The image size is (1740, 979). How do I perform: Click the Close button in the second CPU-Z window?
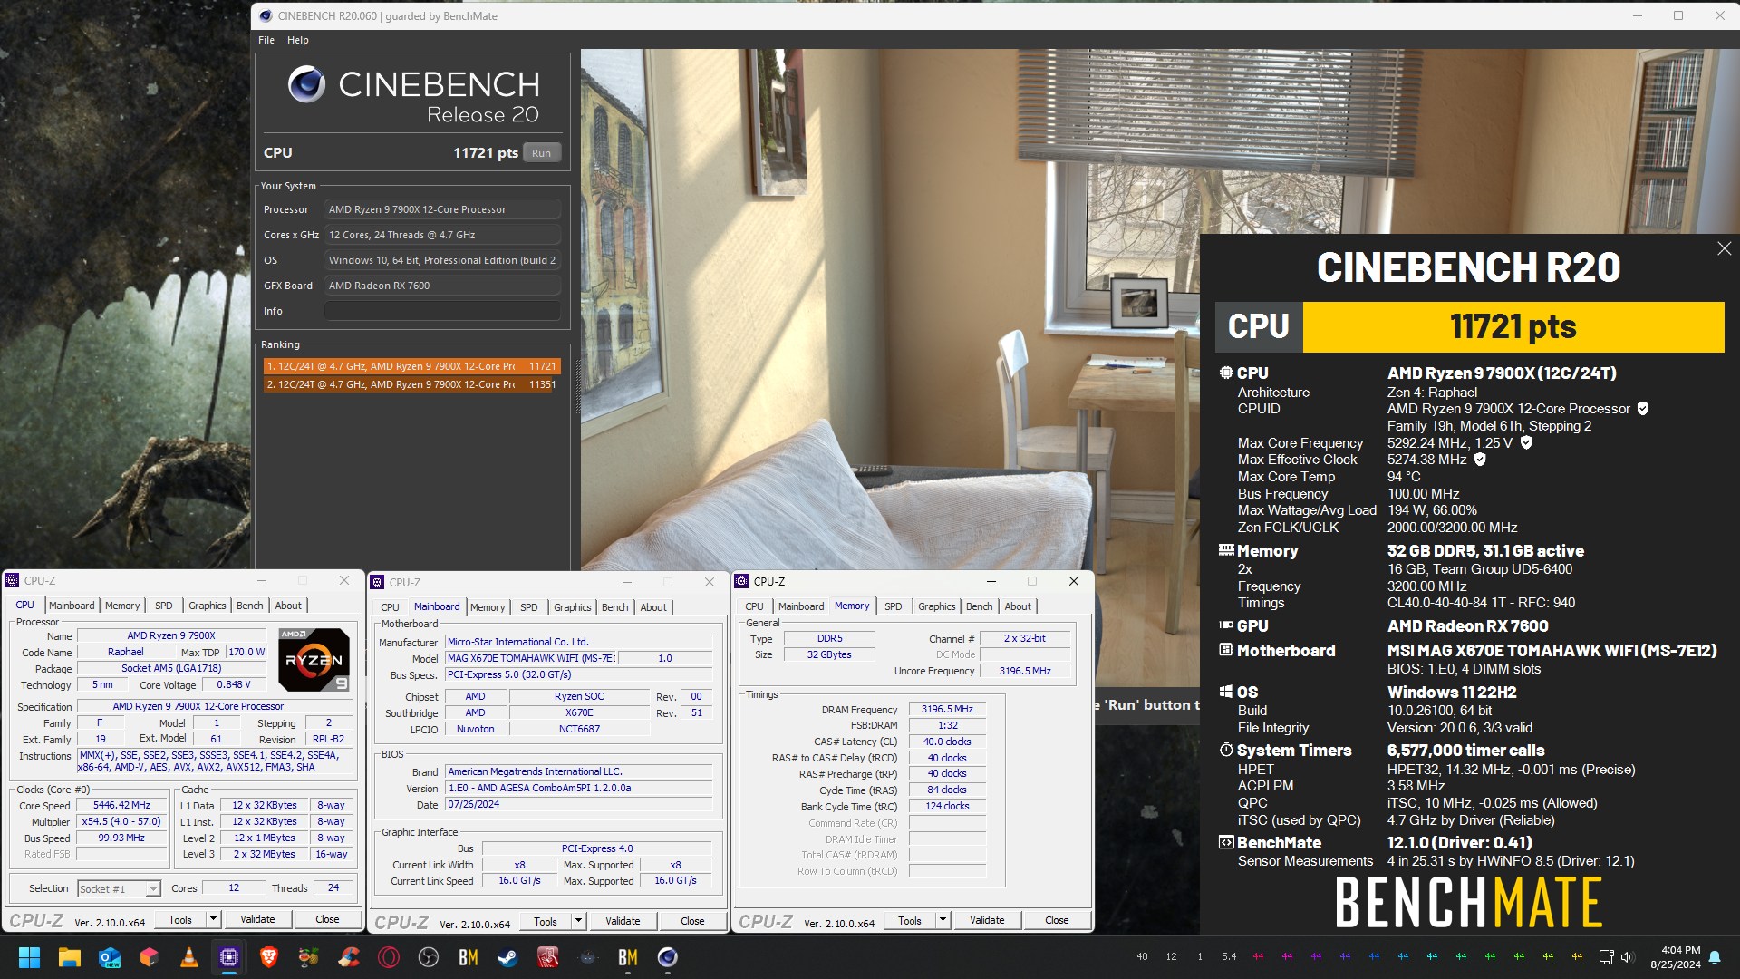[x=692, y=921]
